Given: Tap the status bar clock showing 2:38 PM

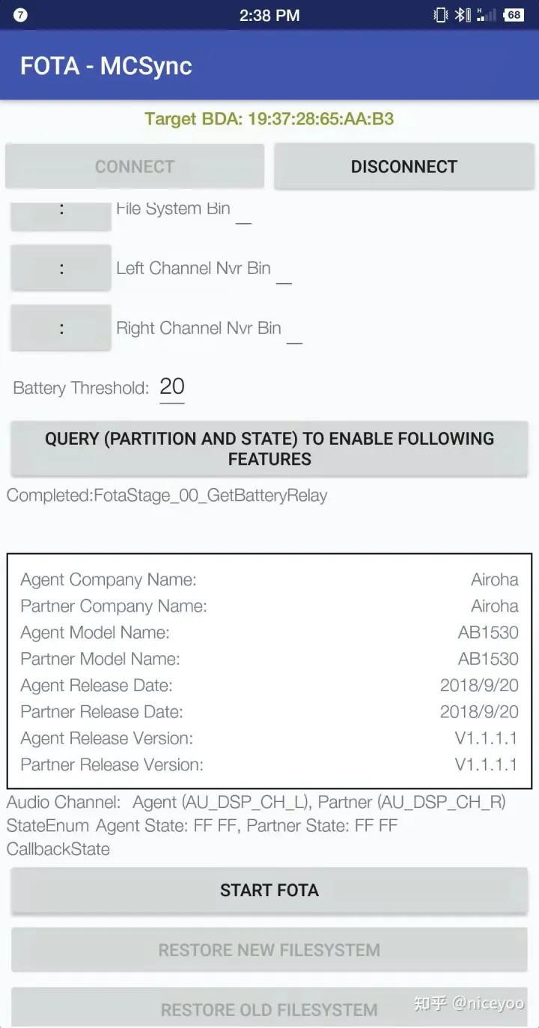Looking at the screenshot, I should 269,15.
